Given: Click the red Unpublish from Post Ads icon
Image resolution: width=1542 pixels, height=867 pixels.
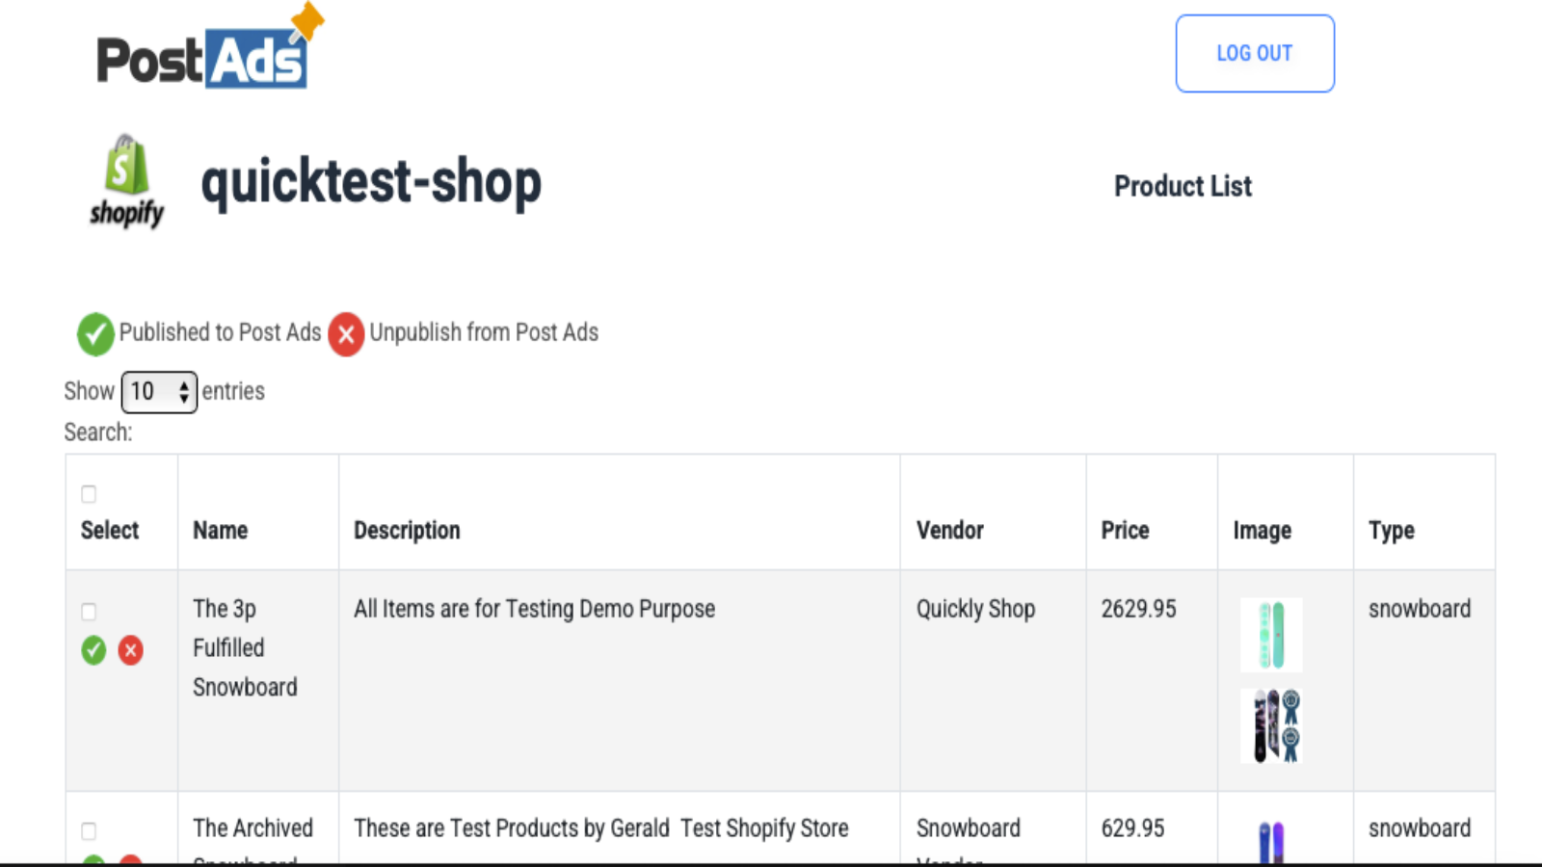Looking at the screenshot, I should (346, 334).
